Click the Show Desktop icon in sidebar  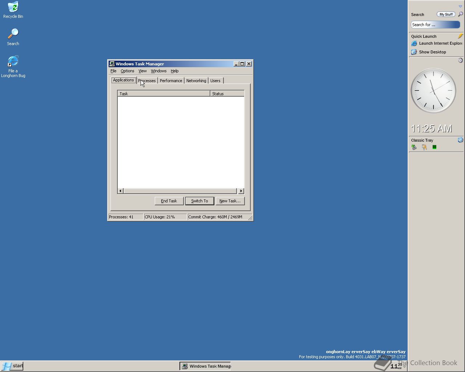pyautogui.click(x=414, y=52)
